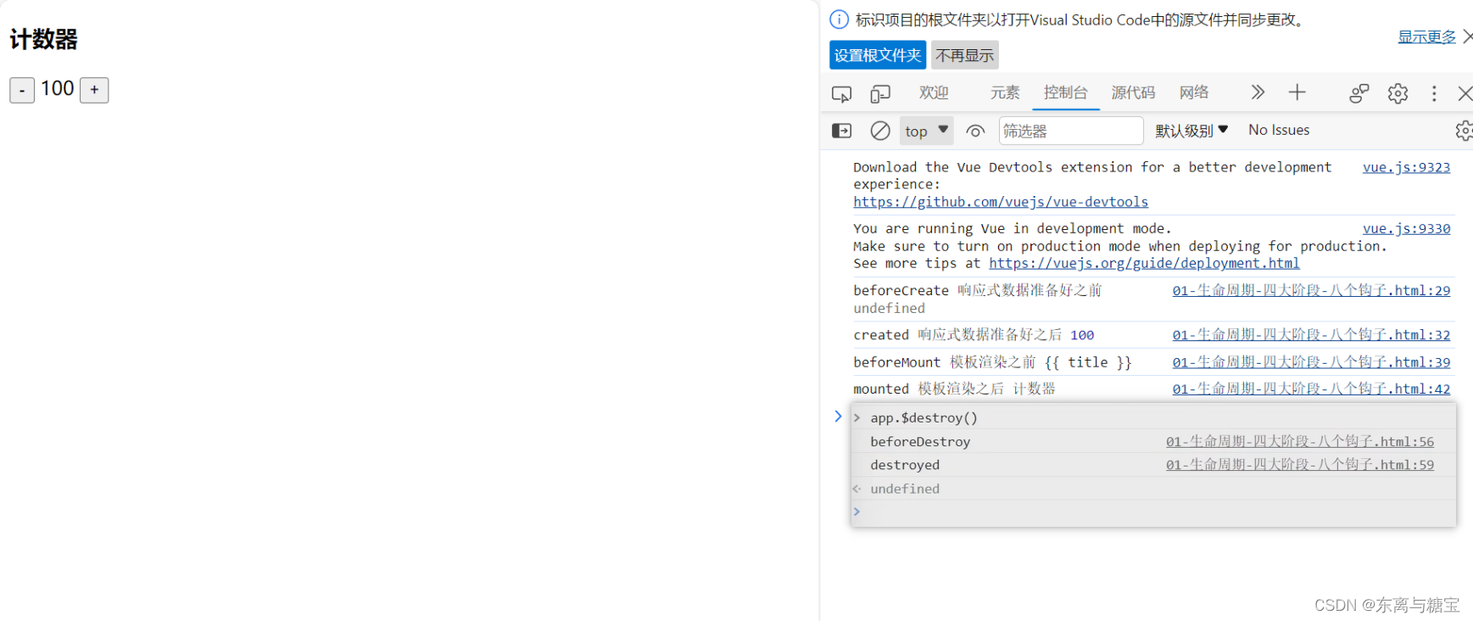Open the html:59 source link for destroyed

tap(1300, 465)
